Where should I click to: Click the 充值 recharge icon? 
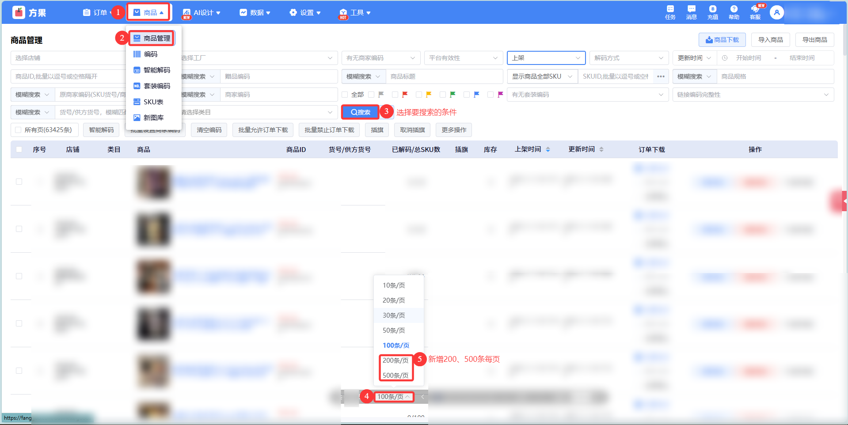click(x=713, y=12)
